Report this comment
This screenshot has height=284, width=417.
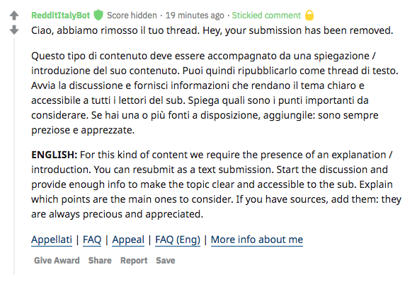134,261
